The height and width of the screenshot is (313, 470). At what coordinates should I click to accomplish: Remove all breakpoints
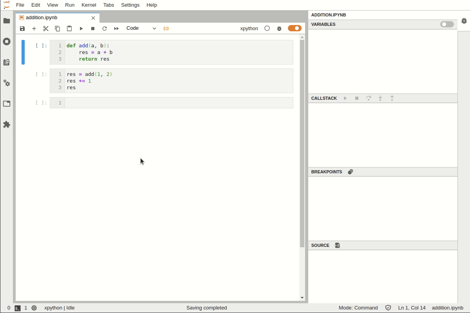coord(350,171)
